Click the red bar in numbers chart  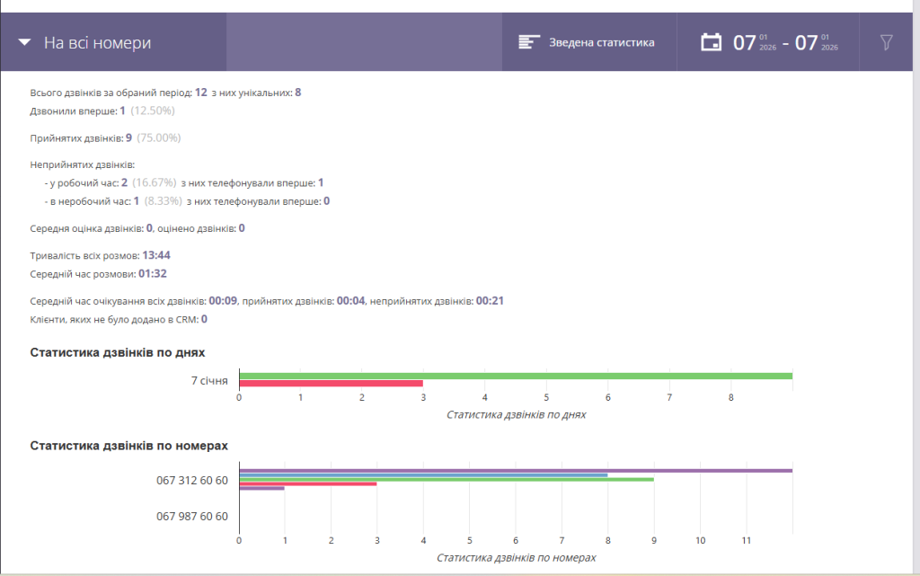click(x=308, y=484)
